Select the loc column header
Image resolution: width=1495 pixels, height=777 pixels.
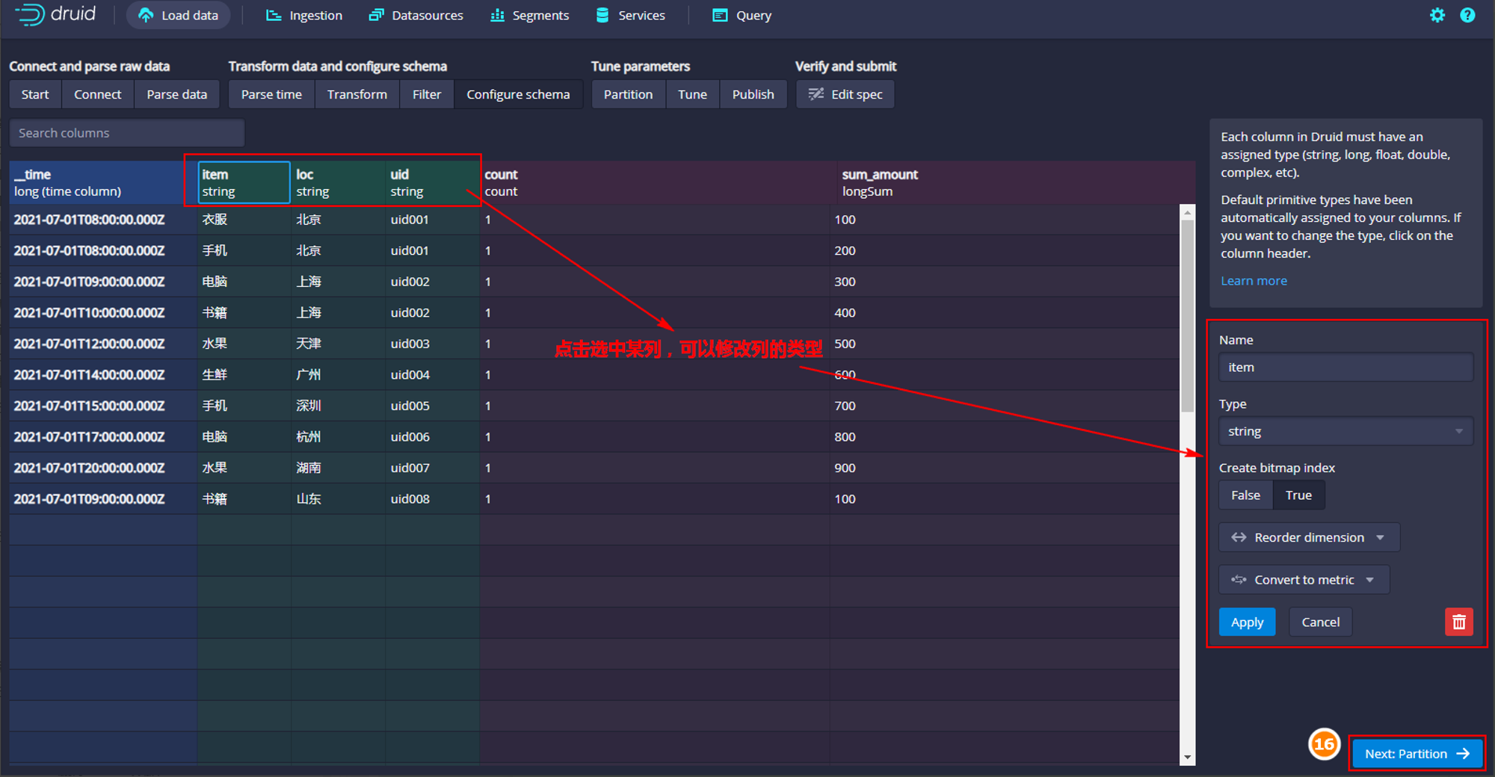point(338,182)
